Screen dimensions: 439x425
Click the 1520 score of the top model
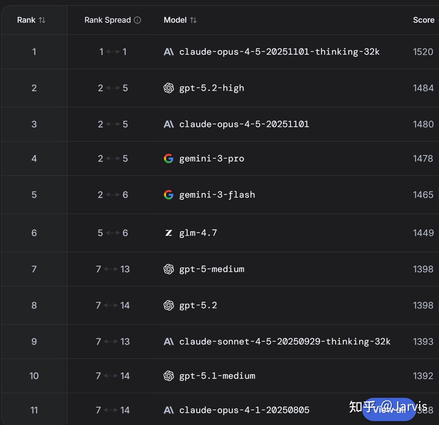423,52
